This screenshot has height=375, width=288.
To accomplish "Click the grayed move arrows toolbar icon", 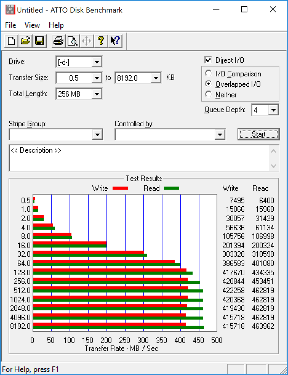I will pos(87,41).
